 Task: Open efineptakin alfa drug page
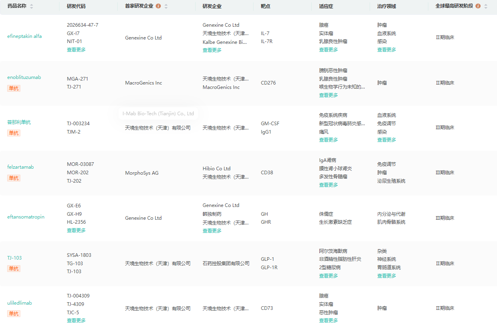tap(24, 36)
